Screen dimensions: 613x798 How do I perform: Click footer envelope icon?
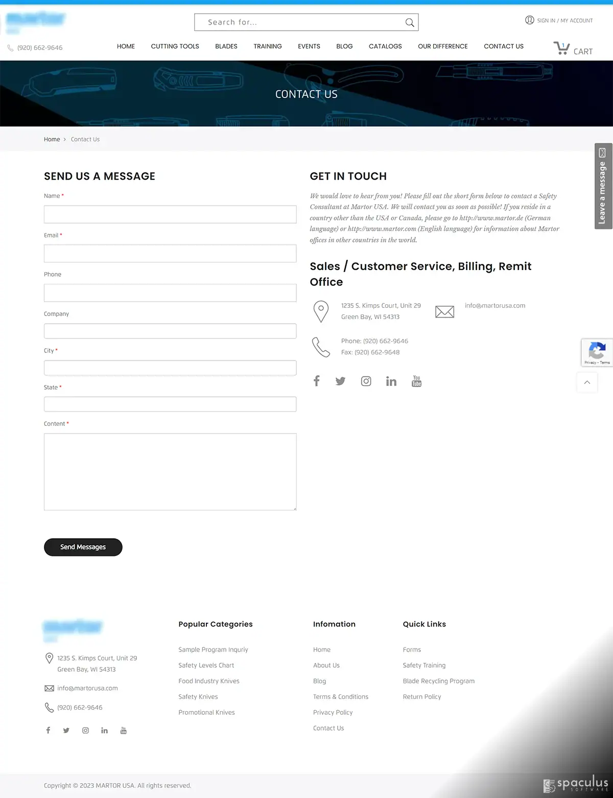click(x=49, y=688)
